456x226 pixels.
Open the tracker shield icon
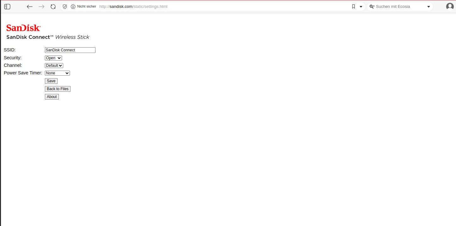click(65, 7)
